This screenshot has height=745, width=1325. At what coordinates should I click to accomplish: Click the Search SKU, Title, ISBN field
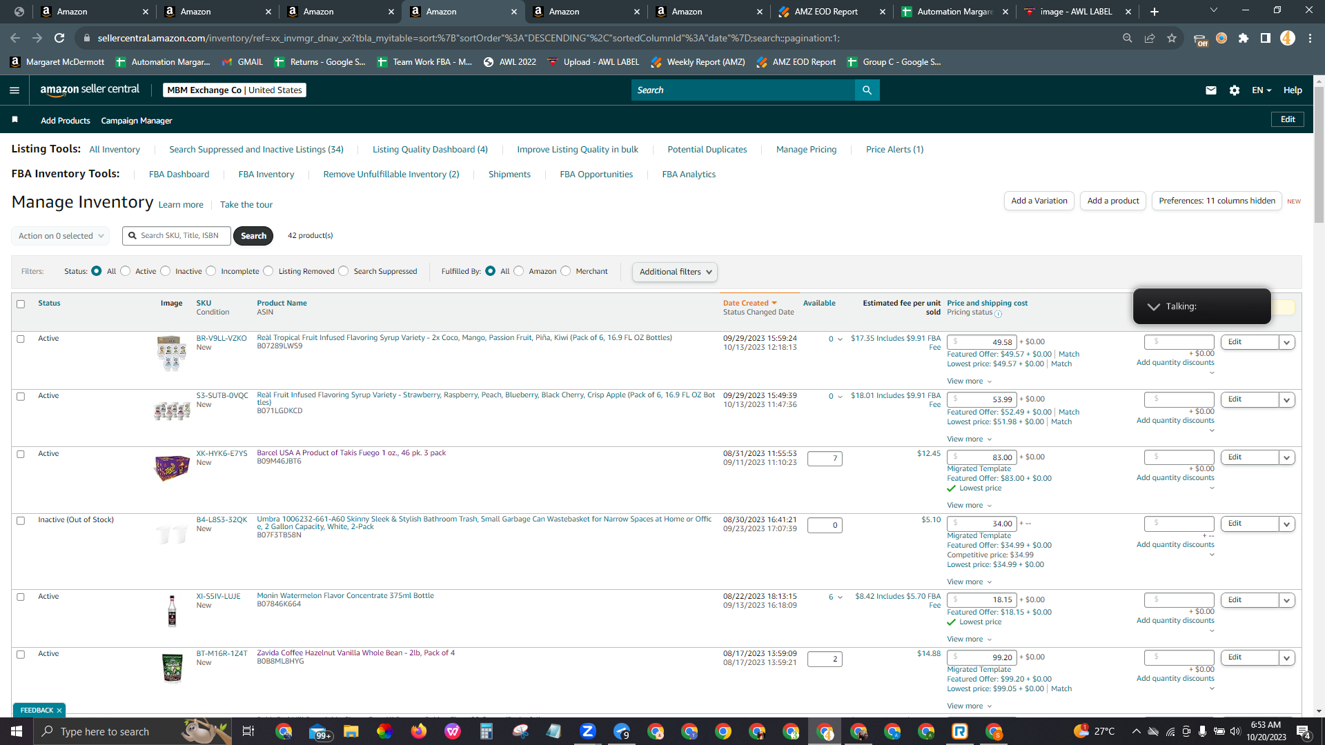[177, 236]
